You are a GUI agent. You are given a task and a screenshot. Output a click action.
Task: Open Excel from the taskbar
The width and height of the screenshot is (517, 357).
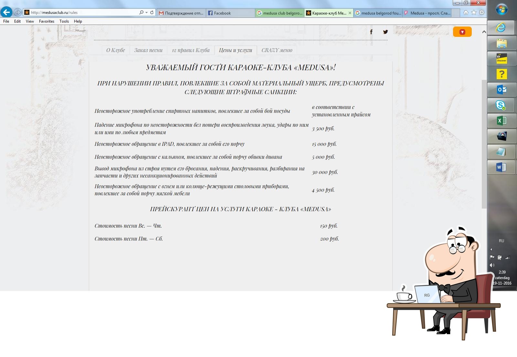[501, 121]
